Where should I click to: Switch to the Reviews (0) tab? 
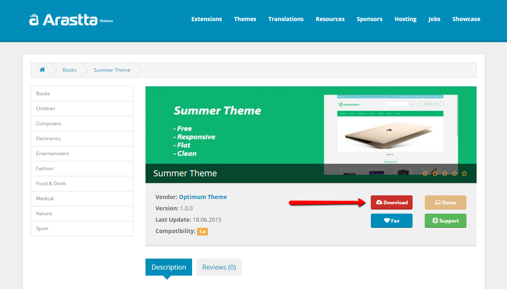[x=219, y=267]
